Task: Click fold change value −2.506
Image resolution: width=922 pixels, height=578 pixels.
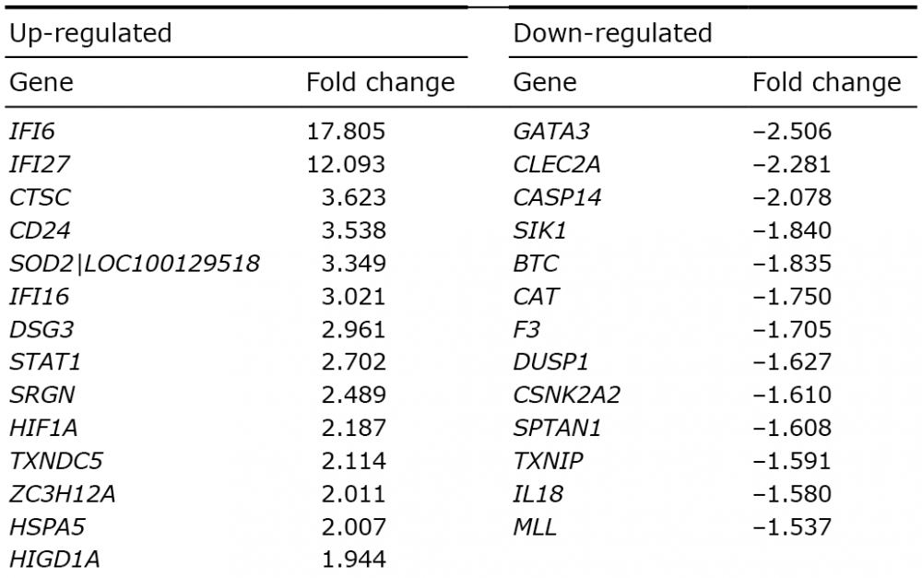Action: (792, 131)
